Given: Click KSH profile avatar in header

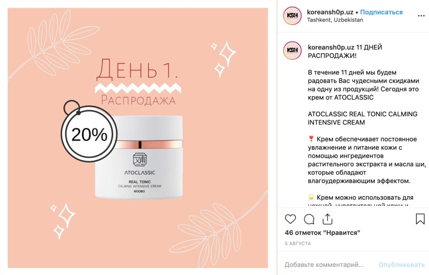Looking at the screenshot, I should (x=292, y=15).
